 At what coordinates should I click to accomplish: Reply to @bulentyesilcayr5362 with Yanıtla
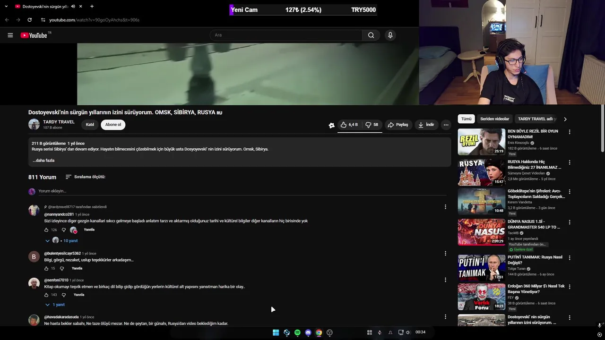coord(77,268)
